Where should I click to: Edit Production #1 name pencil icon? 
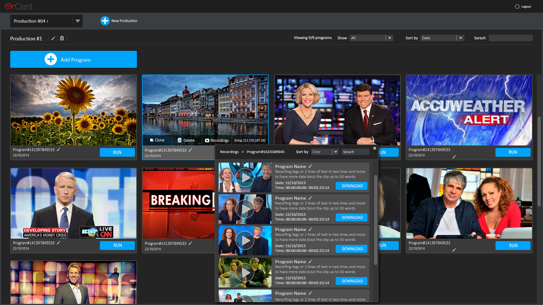pos(53,38)
